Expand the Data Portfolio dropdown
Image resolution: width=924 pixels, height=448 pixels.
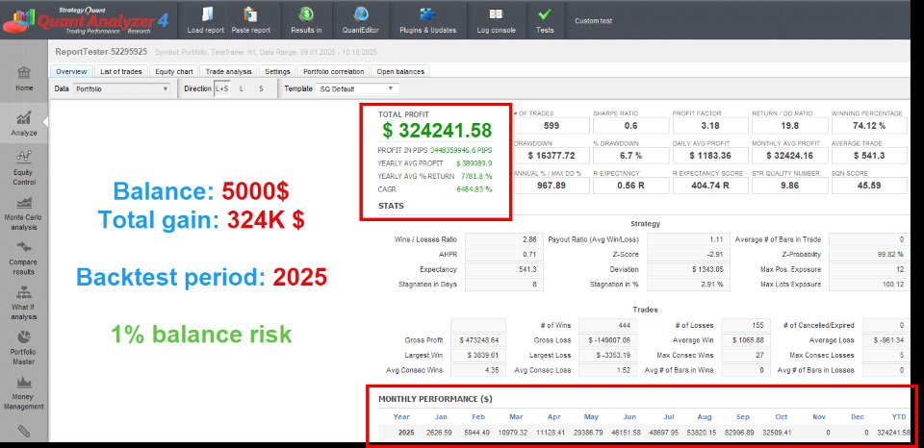pyautogui.click(x=122, y=88)
